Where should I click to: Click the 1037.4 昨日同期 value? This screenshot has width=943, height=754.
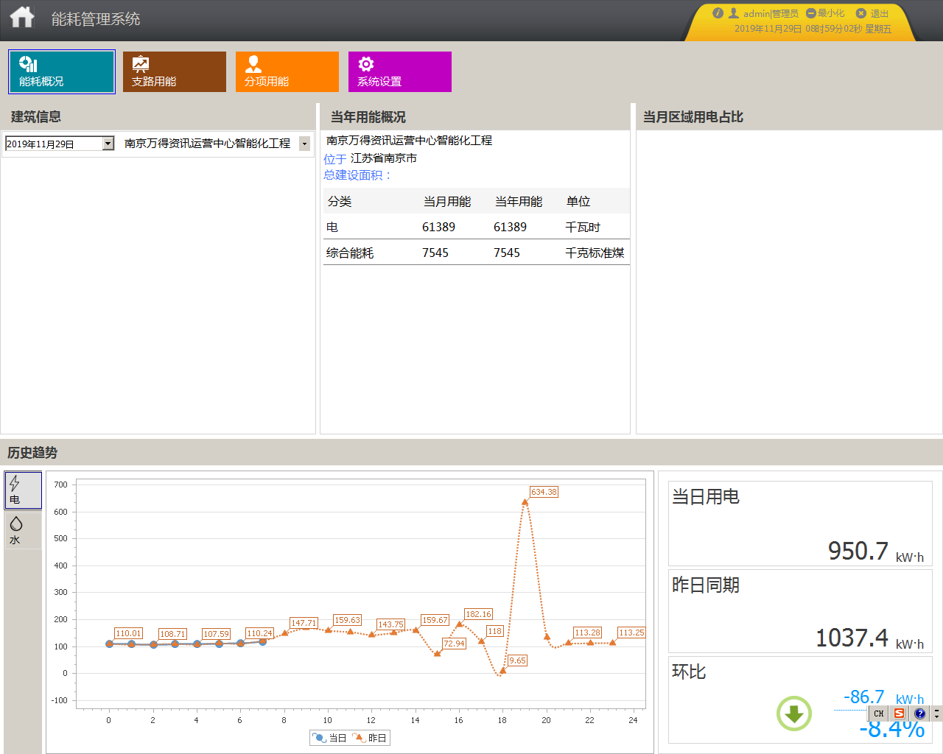coord(852,638)
